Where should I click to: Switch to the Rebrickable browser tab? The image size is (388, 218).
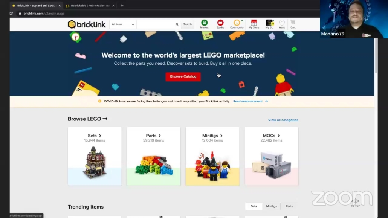coord(90,5)
